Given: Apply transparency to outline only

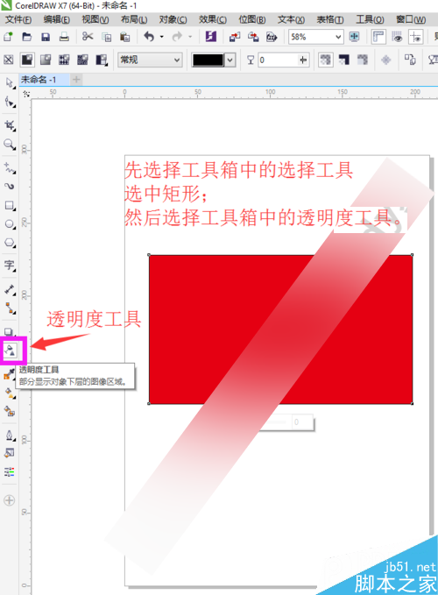Looking at the screenshot, I should (363, 60).
